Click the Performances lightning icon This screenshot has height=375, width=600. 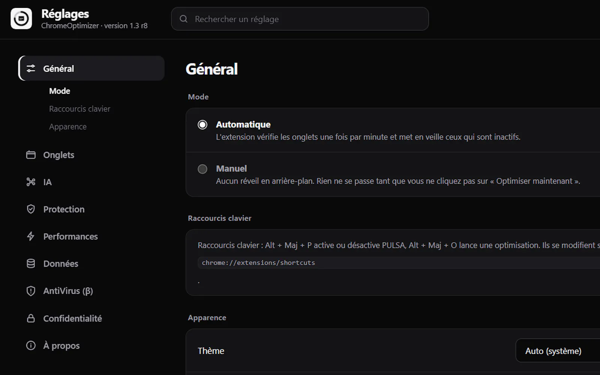pyautogui.click(x=31, y=236)
